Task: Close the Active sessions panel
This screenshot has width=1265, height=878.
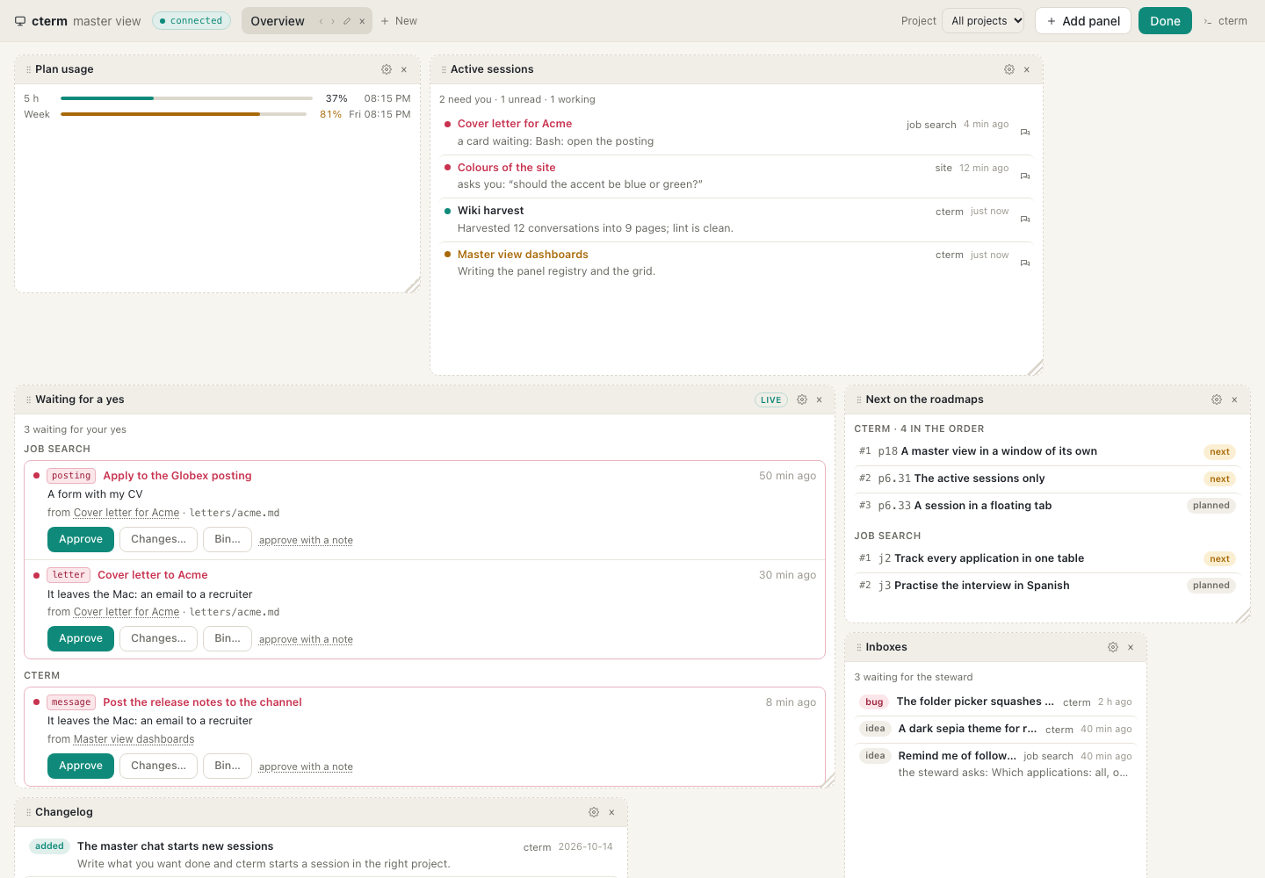Action: click(1027, 69)
